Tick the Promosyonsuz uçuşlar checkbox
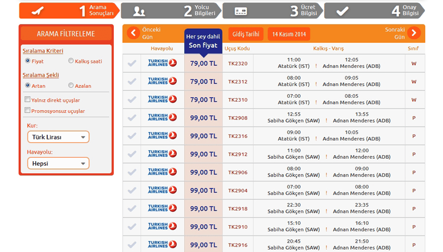The height and width of the screenshot is (252, 443). (28, 111)
